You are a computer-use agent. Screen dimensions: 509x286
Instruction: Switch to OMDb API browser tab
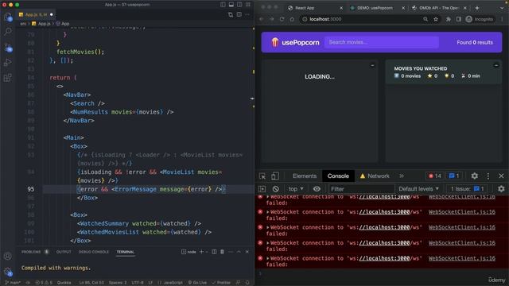(438, 8)
